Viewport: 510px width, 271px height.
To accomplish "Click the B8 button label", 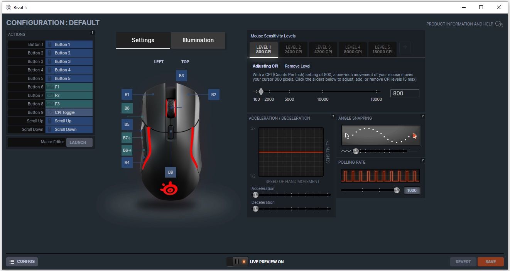I will point(127,108).
